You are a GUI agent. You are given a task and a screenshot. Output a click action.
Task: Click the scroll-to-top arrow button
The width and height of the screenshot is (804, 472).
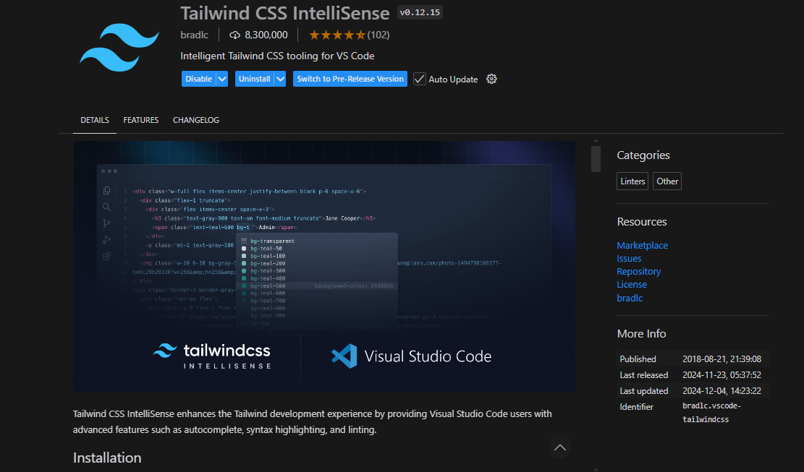tap(560, 447)
